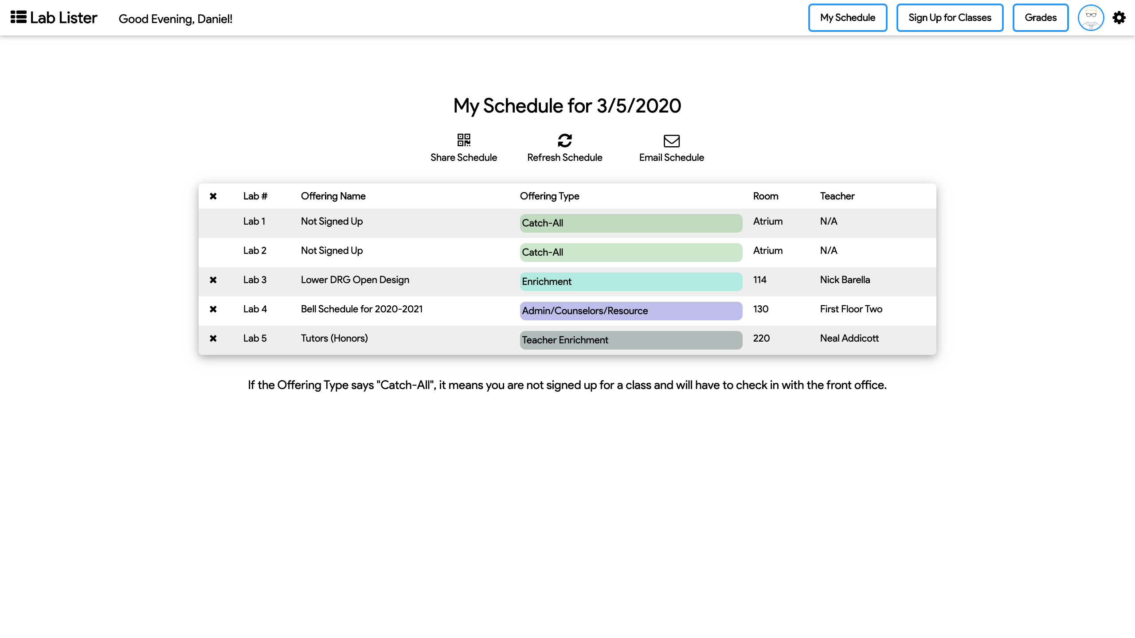Viewport: 1135px width, 638px height.
Task: Select the Lab 4 cell
Action: click(255, 309)
